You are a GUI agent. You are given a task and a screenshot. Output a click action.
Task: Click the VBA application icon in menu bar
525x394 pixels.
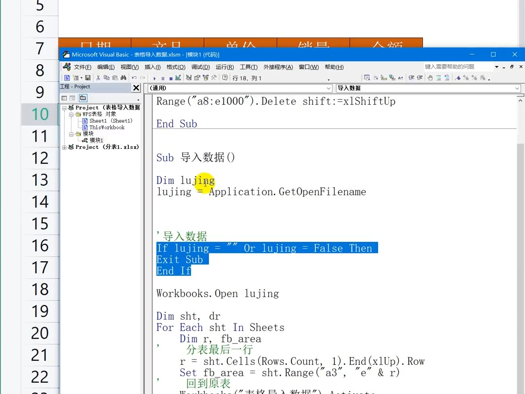(x=67, y=67)
